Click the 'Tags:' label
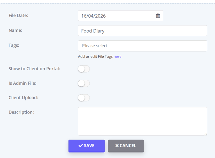 [x=14, y=45]
